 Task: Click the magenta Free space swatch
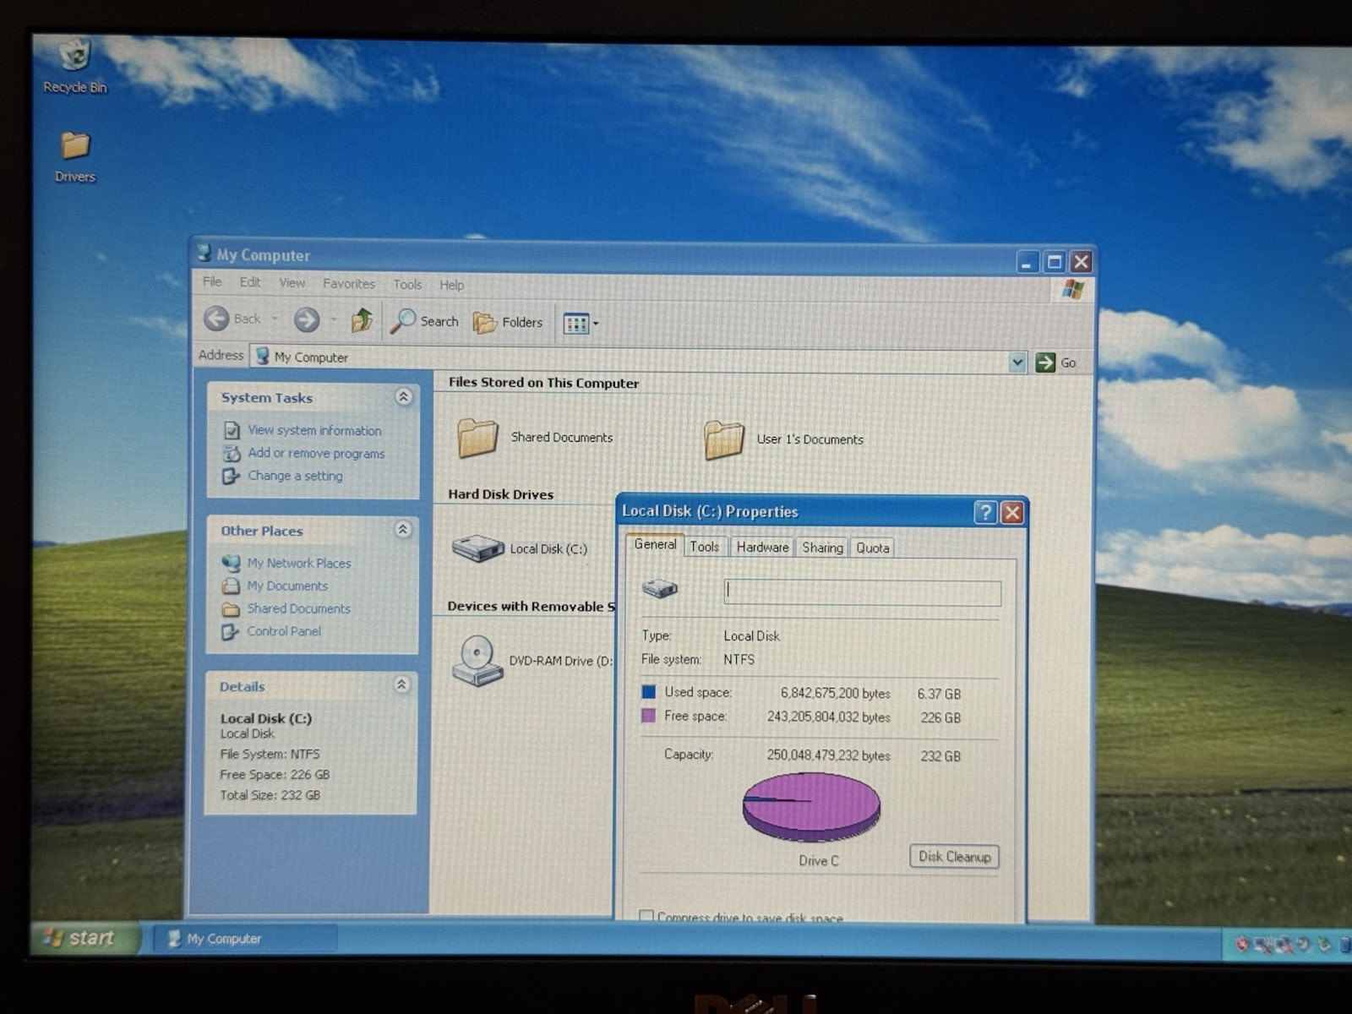tap(648, 716)
